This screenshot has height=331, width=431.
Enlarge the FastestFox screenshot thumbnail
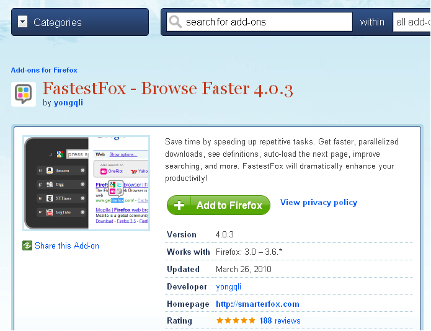[86, 183]
